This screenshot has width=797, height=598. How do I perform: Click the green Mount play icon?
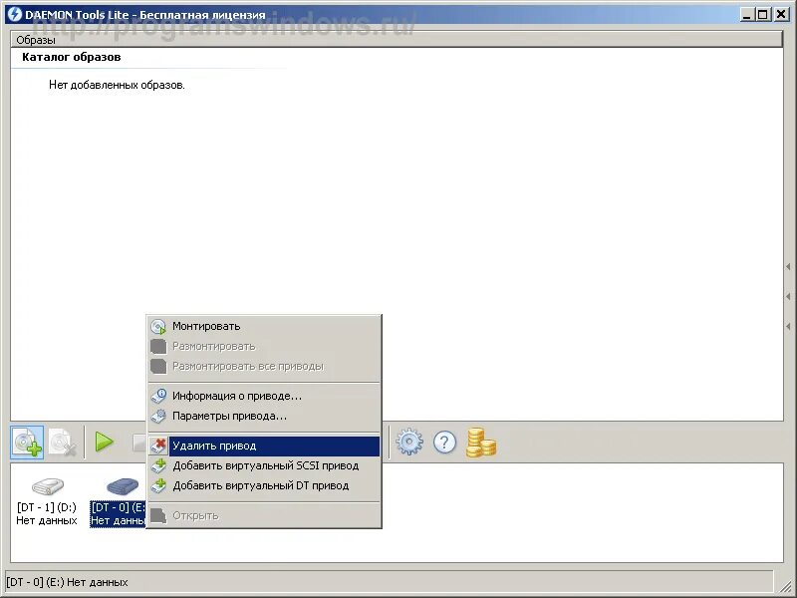click(x=105, y=442)
